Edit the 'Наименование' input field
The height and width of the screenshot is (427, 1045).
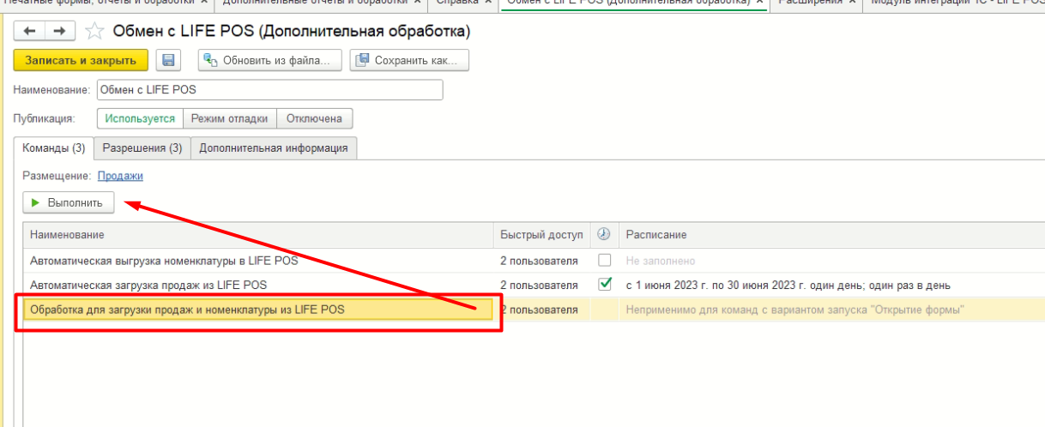click(270, 89)
